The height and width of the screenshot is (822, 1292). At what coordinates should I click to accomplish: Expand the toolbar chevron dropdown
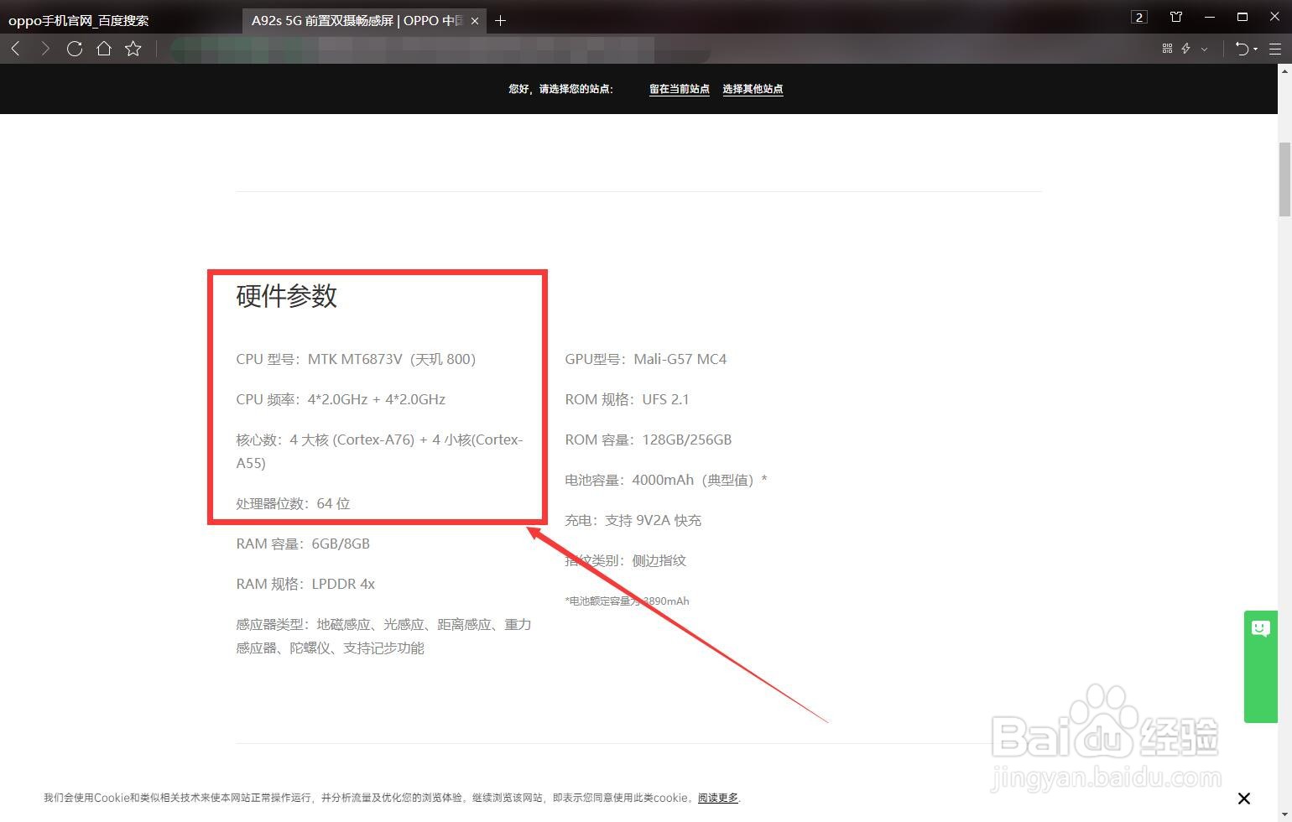(x=1205, y=49)
